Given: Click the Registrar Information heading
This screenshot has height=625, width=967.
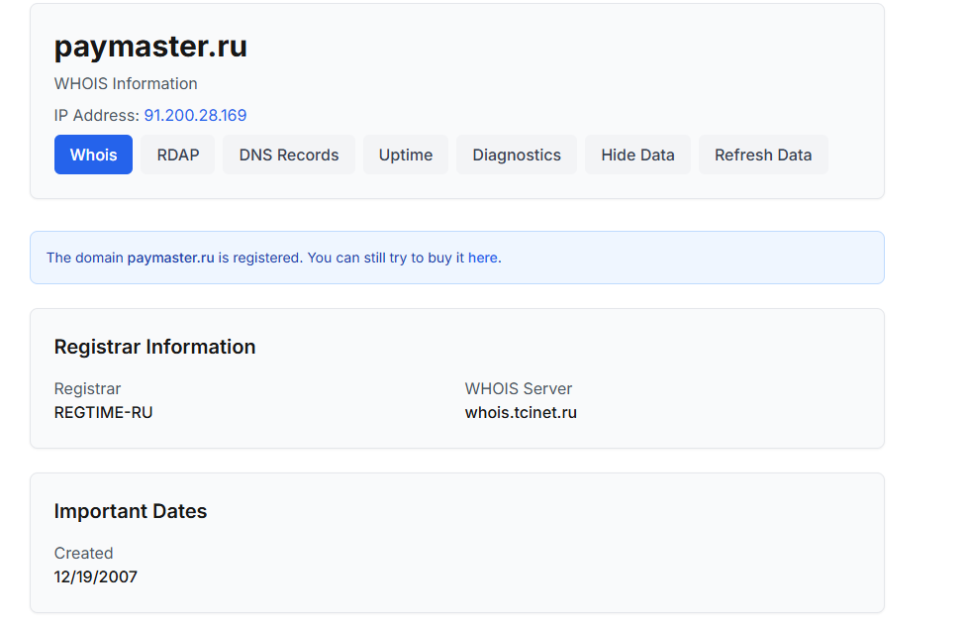Looking at the screenshot, I should (154, 347).
